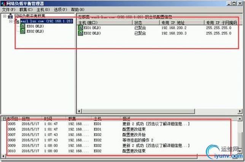Click the network load balancing clusters root icon

point(10,16)
